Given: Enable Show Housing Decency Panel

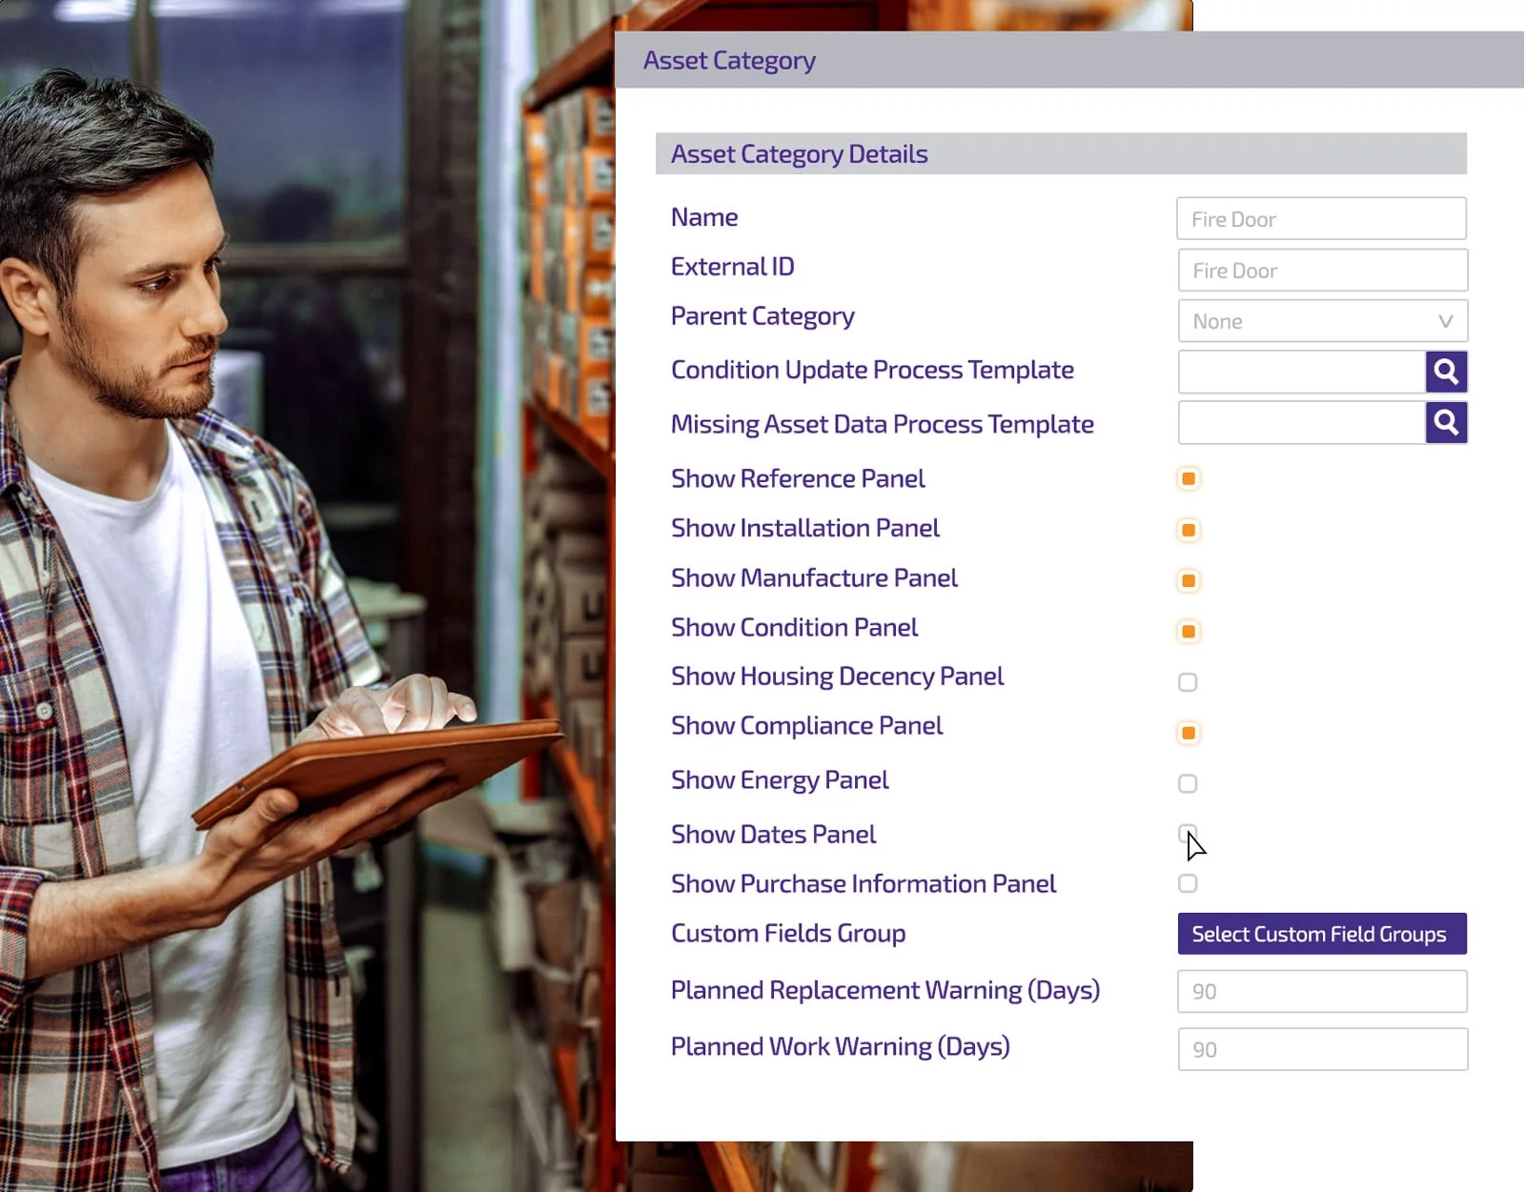Looking at the screenshot, I should pyautogui.click(x=1188, y=682).
